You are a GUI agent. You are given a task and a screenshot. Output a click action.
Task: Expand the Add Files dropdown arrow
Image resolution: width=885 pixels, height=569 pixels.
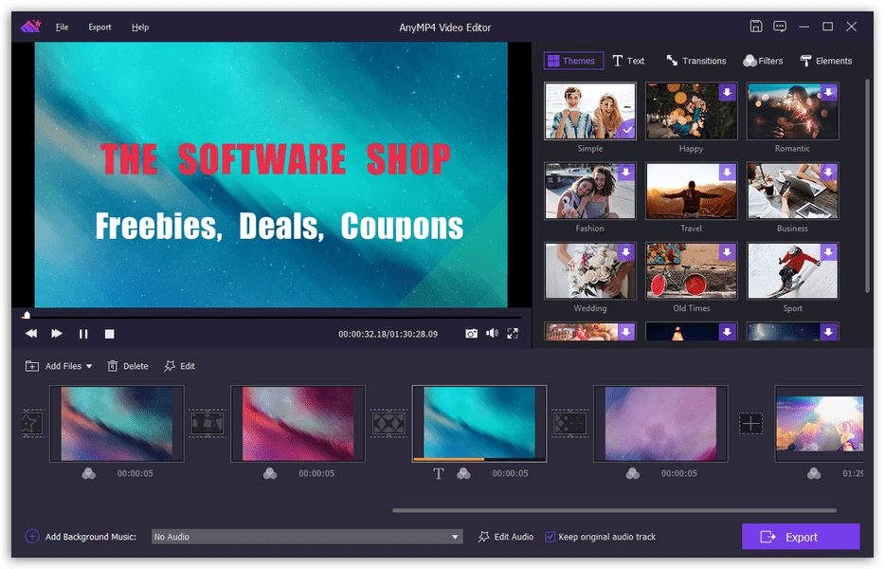coord(89,367)
